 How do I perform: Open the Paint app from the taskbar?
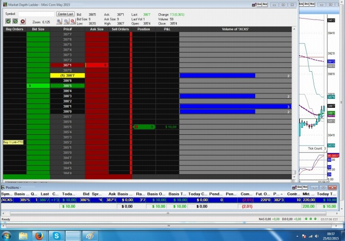click(90, 236)
